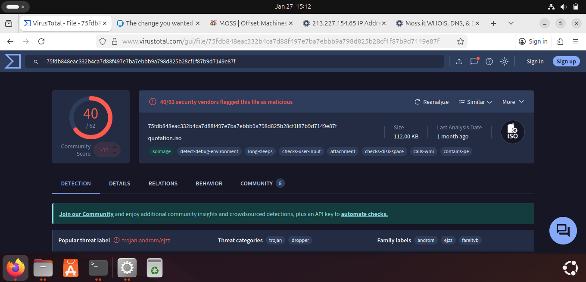Switch to Moss.it WHOIS tab

pos(438,23)
